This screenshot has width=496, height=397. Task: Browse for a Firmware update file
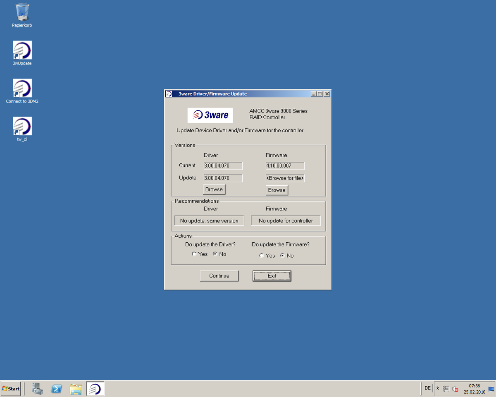coord(277,190)
